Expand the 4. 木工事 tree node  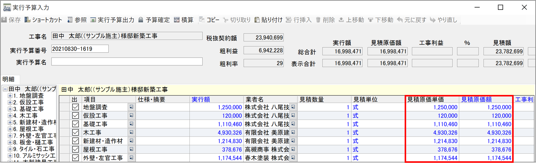click(x=10, y=116)
